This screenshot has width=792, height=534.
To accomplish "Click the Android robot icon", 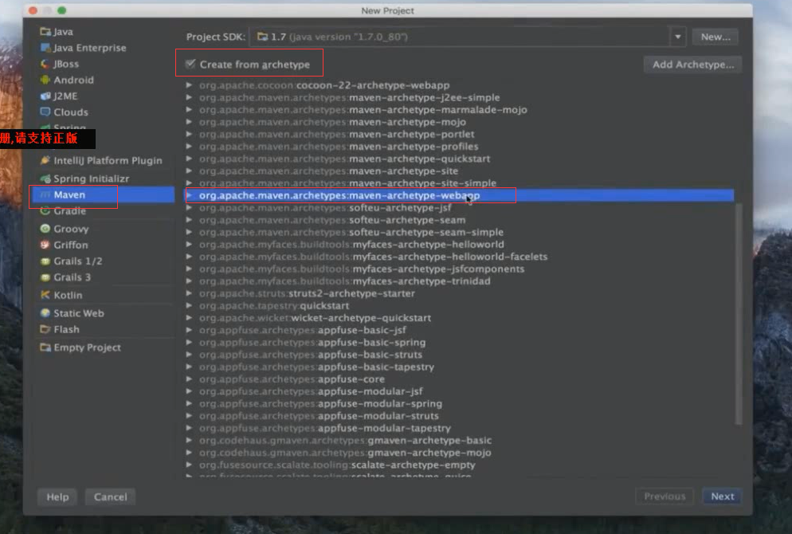I will [x=45, y=80].
